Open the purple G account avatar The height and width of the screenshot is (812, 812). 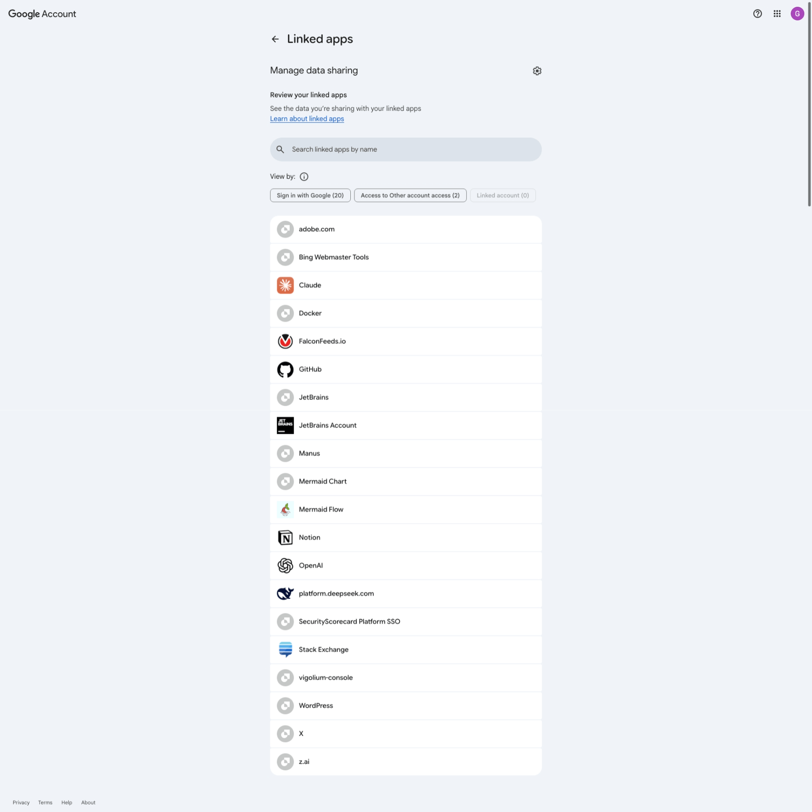797,14
